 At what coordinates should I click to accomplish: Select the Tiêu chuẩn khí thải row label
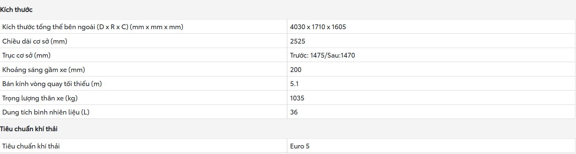[x=31, y=146]
